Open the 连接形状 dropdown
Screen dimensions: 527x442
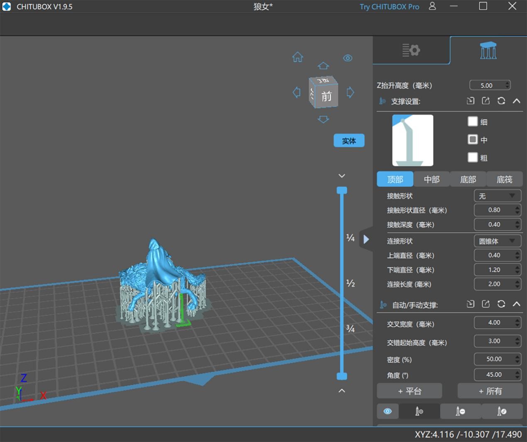pyautogui.click(x=497, y=241)
